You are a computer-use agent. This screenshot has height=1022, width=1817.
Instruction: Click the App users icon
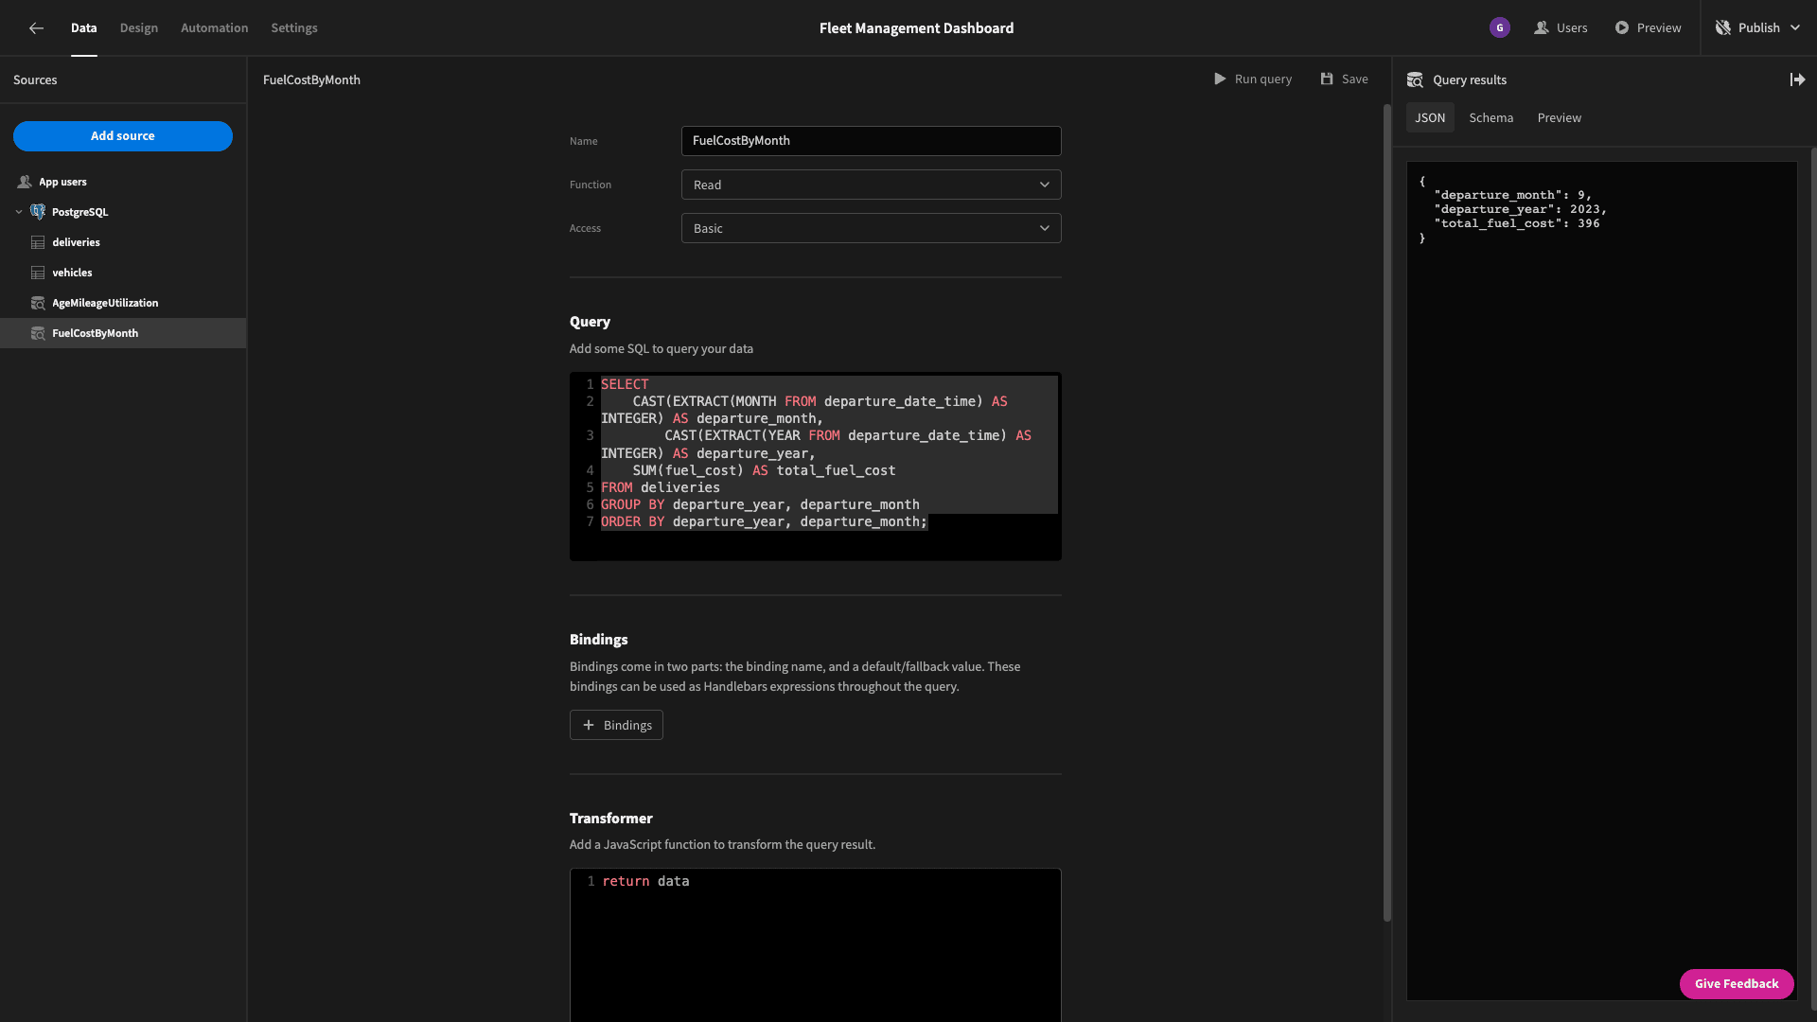25,182
